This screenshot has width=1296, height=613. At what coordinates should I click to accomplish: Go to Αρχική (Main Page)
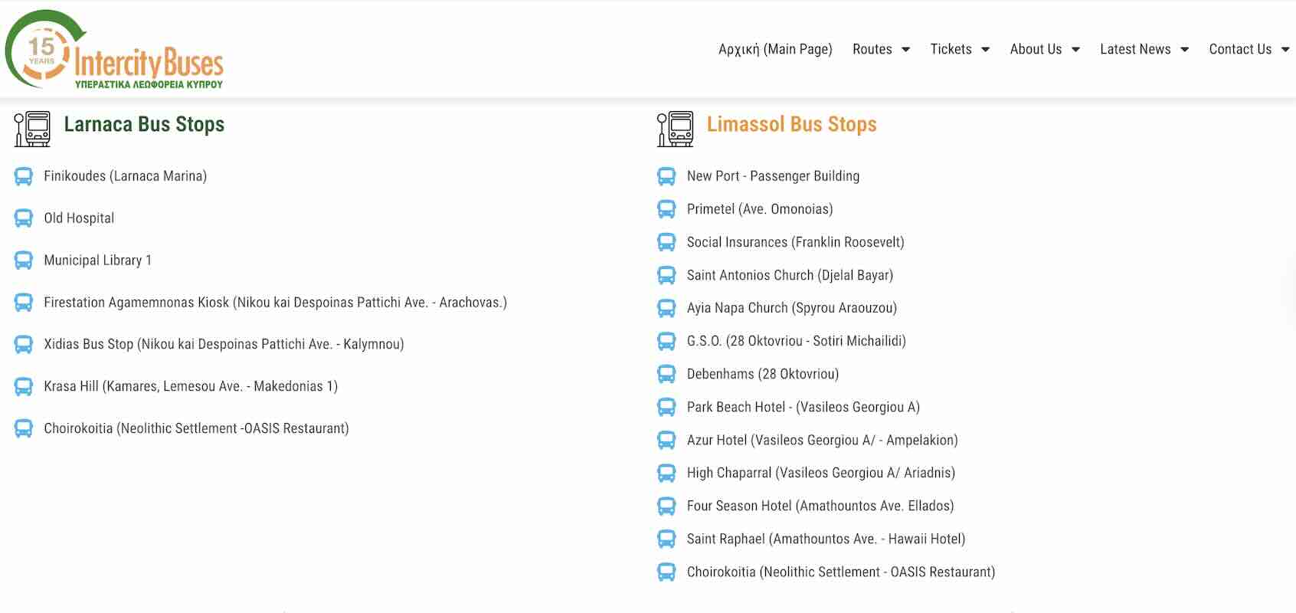pyautogui.click(x=774, y=49)
